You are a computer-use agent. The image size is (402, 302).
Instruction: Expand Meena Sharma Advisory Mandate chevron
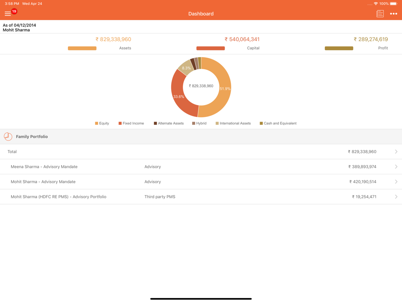tap(396, 167)
